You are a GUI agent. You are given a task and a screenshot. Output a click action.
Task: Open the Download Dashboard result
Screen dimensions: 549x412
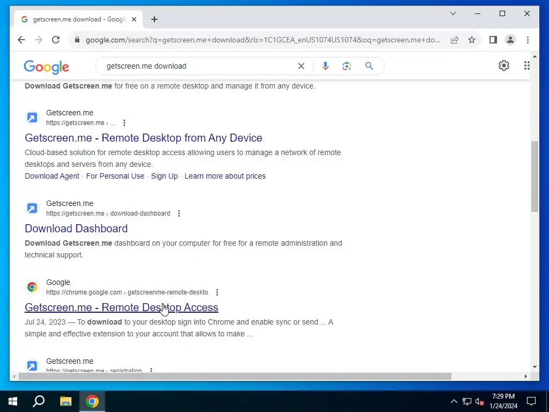click(x=76, y=229)
